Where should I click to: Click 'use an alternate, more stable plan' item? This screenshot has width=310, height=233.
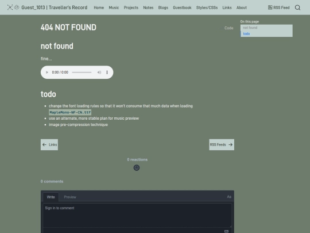pyautogui.click(x=94, y=119)
